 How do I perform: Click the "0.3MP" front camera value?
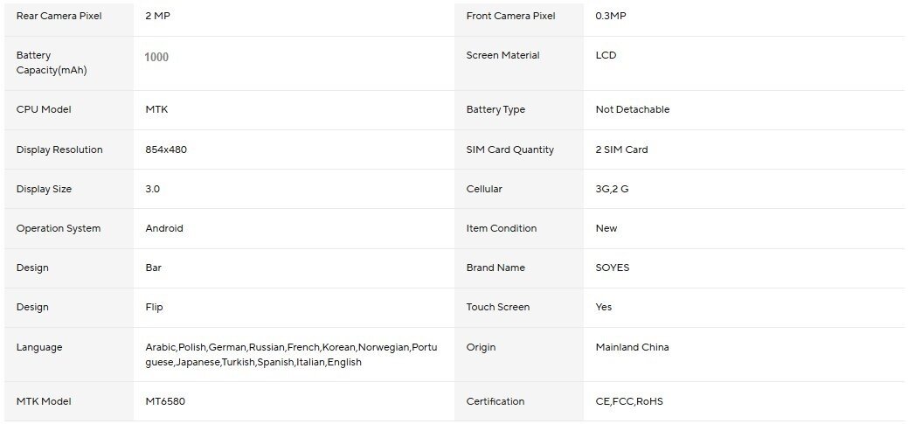point(611,16)
